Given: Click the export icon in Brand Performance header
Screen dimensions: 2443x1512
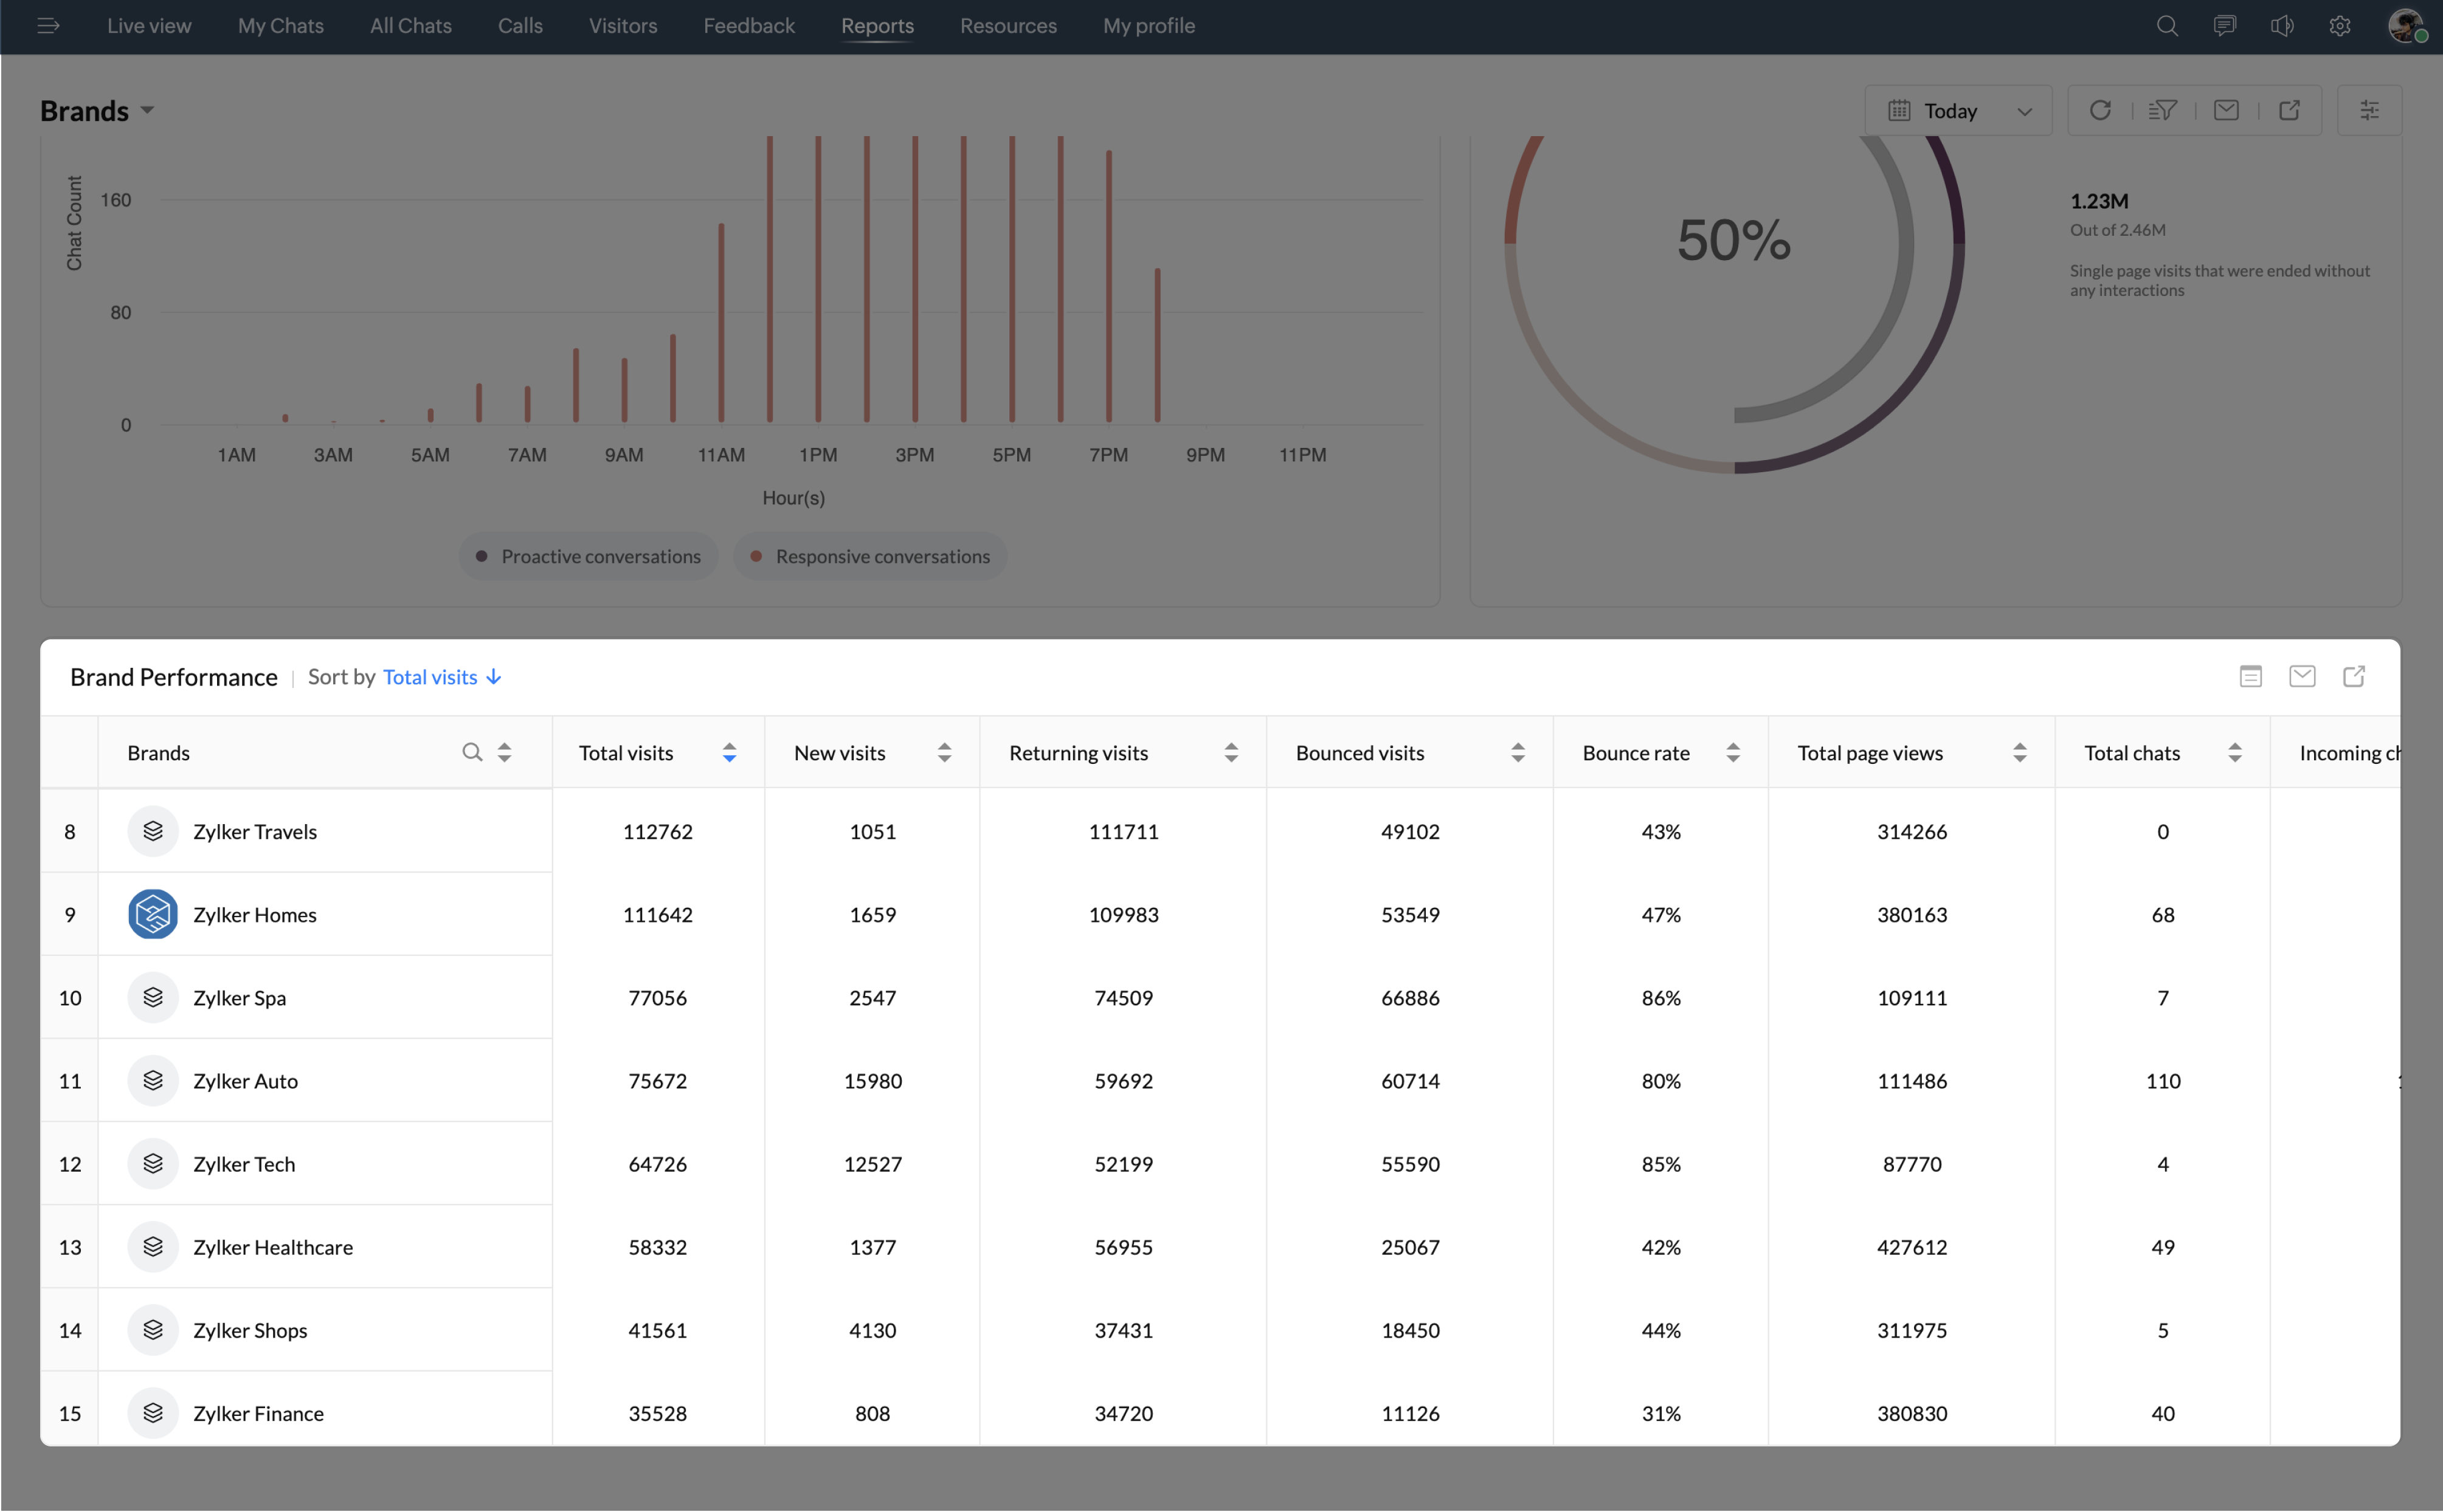Looking at the screenshot, I should 2354,677.
